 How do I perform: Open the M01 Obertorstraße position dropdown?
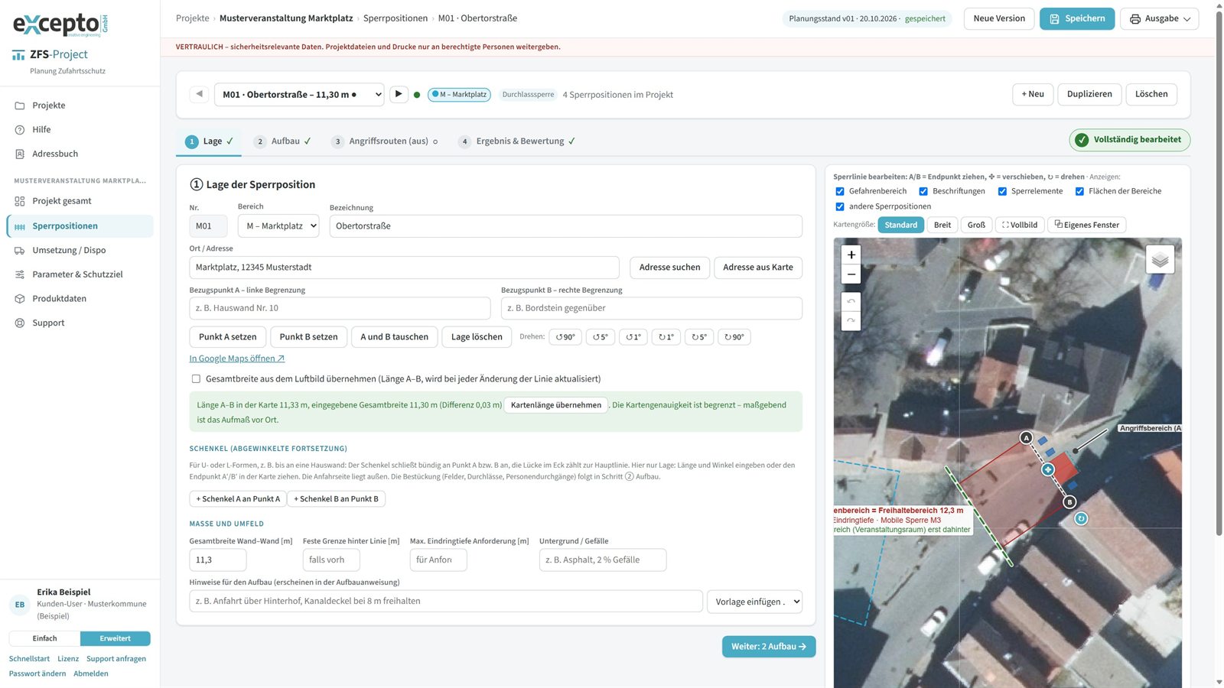point(299,95)
